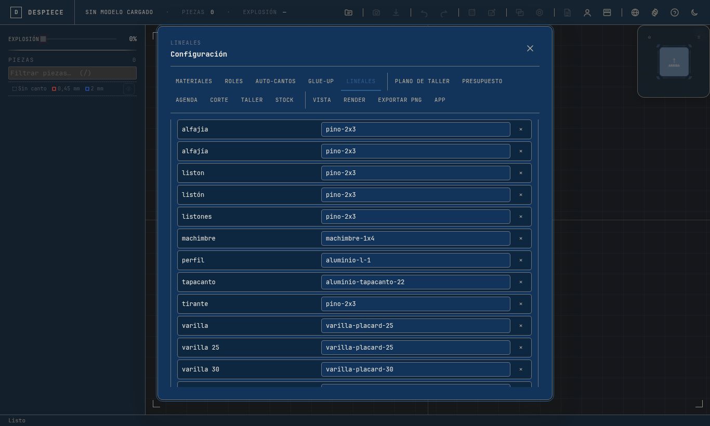Click the redo arrow icon
The image size is (710, 426).
coord(444,12)
